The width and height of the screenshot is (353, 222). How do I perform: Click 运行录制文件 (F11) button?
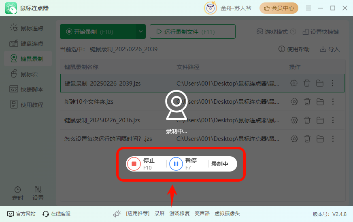tap(193, 31)
